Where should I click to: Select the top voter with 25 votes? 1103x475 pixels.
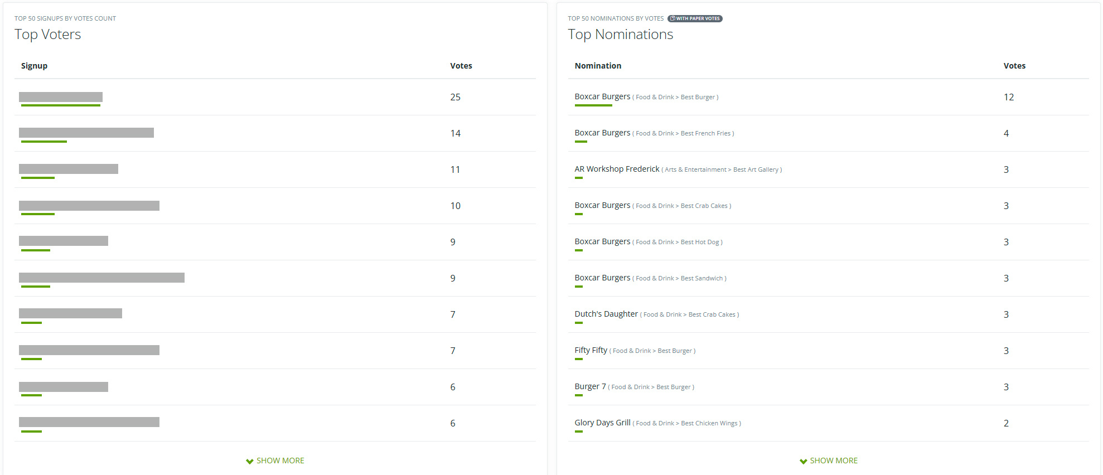(x=61, y=97)
